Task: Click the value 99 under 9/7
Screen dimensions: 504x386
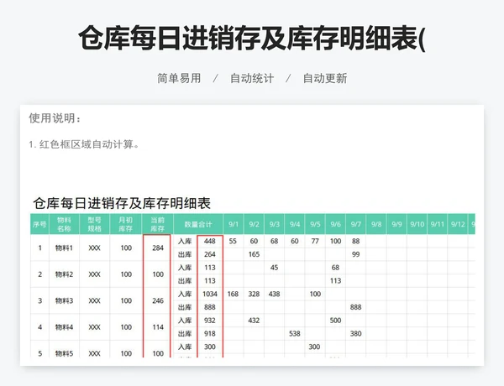Action: point(356,254)
